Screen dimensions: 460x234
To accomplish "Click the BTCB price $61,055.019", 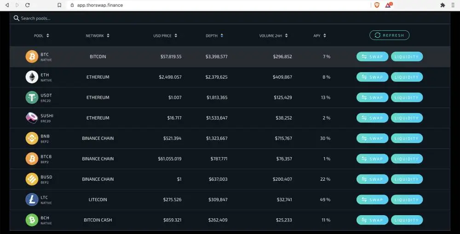I will coord(170,159).
